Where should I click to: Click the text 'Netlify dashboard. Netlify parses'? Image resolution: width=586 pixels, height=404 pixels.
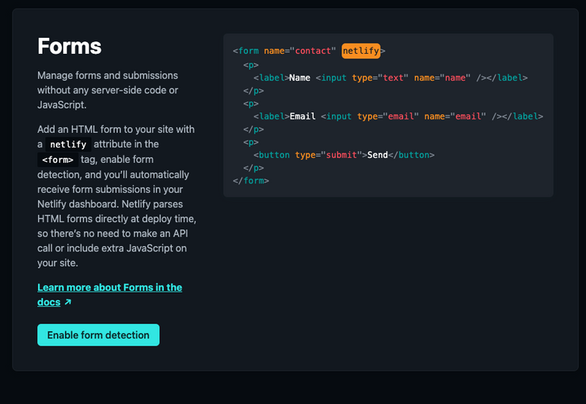point(110,204)
